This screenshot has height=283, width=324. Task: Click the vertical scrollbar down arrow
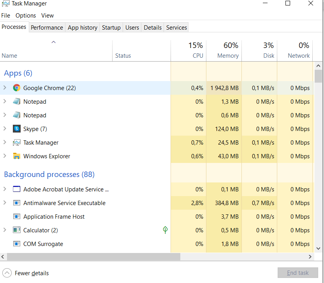[318, 248]
